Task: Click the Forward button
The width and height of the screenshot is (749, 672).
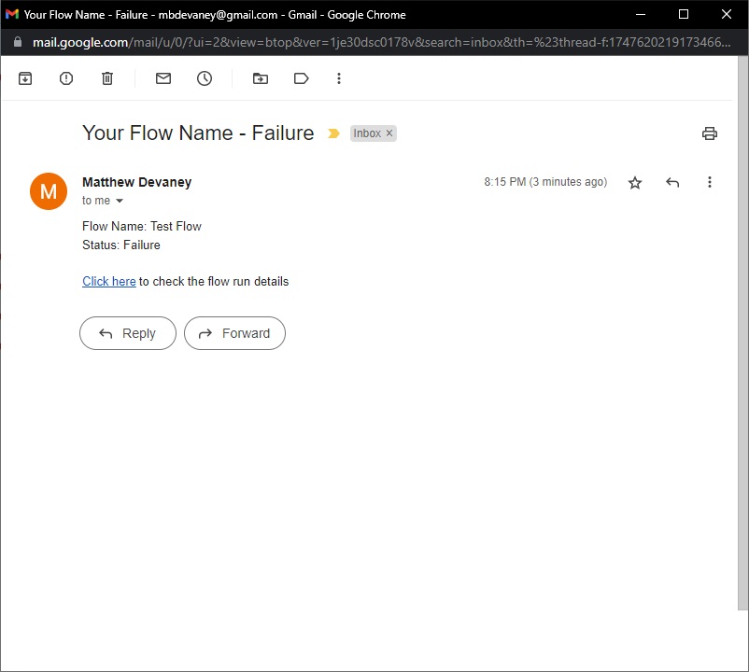Action: (x=234, y=333)
